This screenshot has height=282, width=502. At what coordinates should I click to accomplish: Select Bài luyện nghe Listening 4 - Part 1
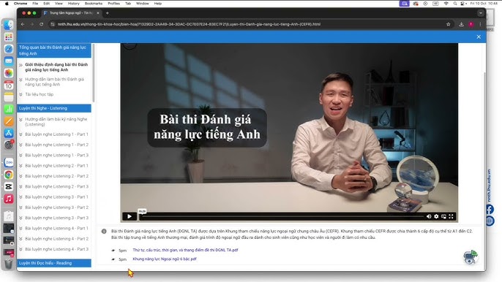(x=56, y=228)
